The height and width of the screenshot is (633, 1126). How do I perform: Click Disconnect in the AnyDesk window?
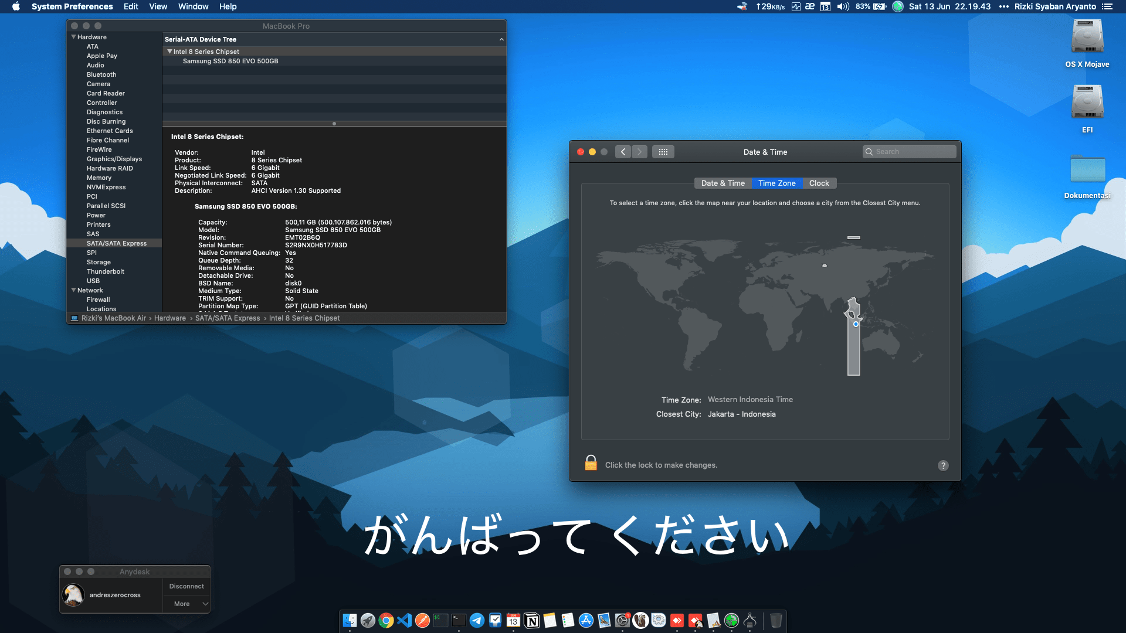click(186, 586)
